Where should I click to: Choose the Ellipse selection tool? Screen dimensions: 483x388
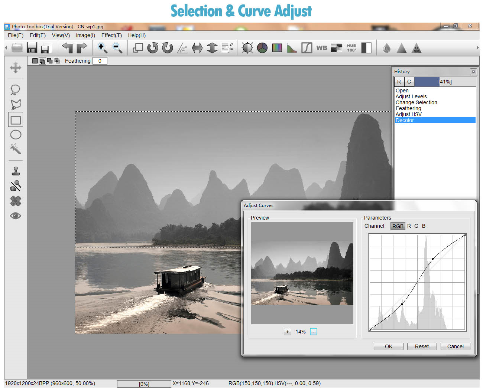(x=15, y=135)
